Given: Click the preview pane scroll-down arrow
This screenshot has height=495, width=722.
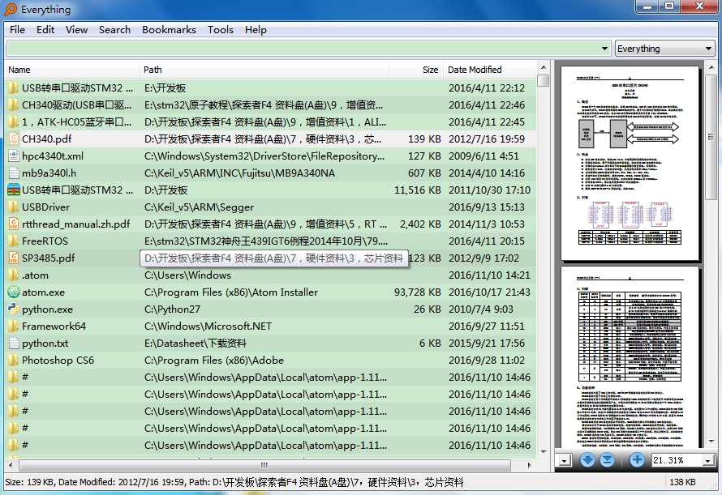Looking at the screenshot, I should (711, 442).
